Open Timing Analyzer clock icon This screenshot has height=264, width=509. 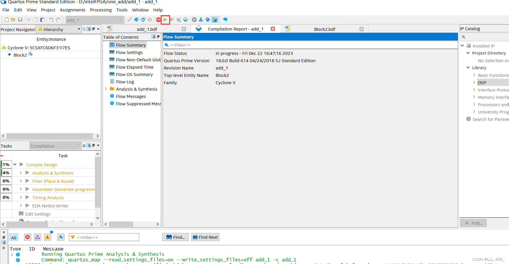click(194, 20)
